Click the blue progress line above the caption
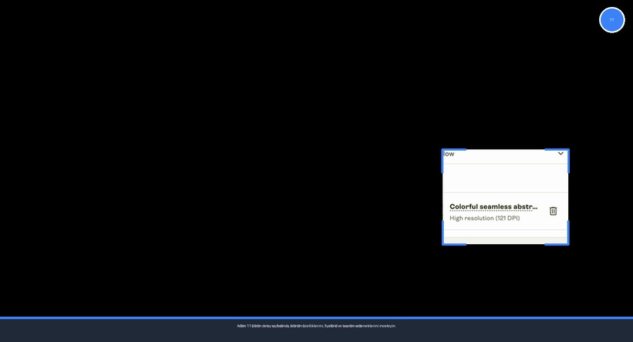 (316, 318)
